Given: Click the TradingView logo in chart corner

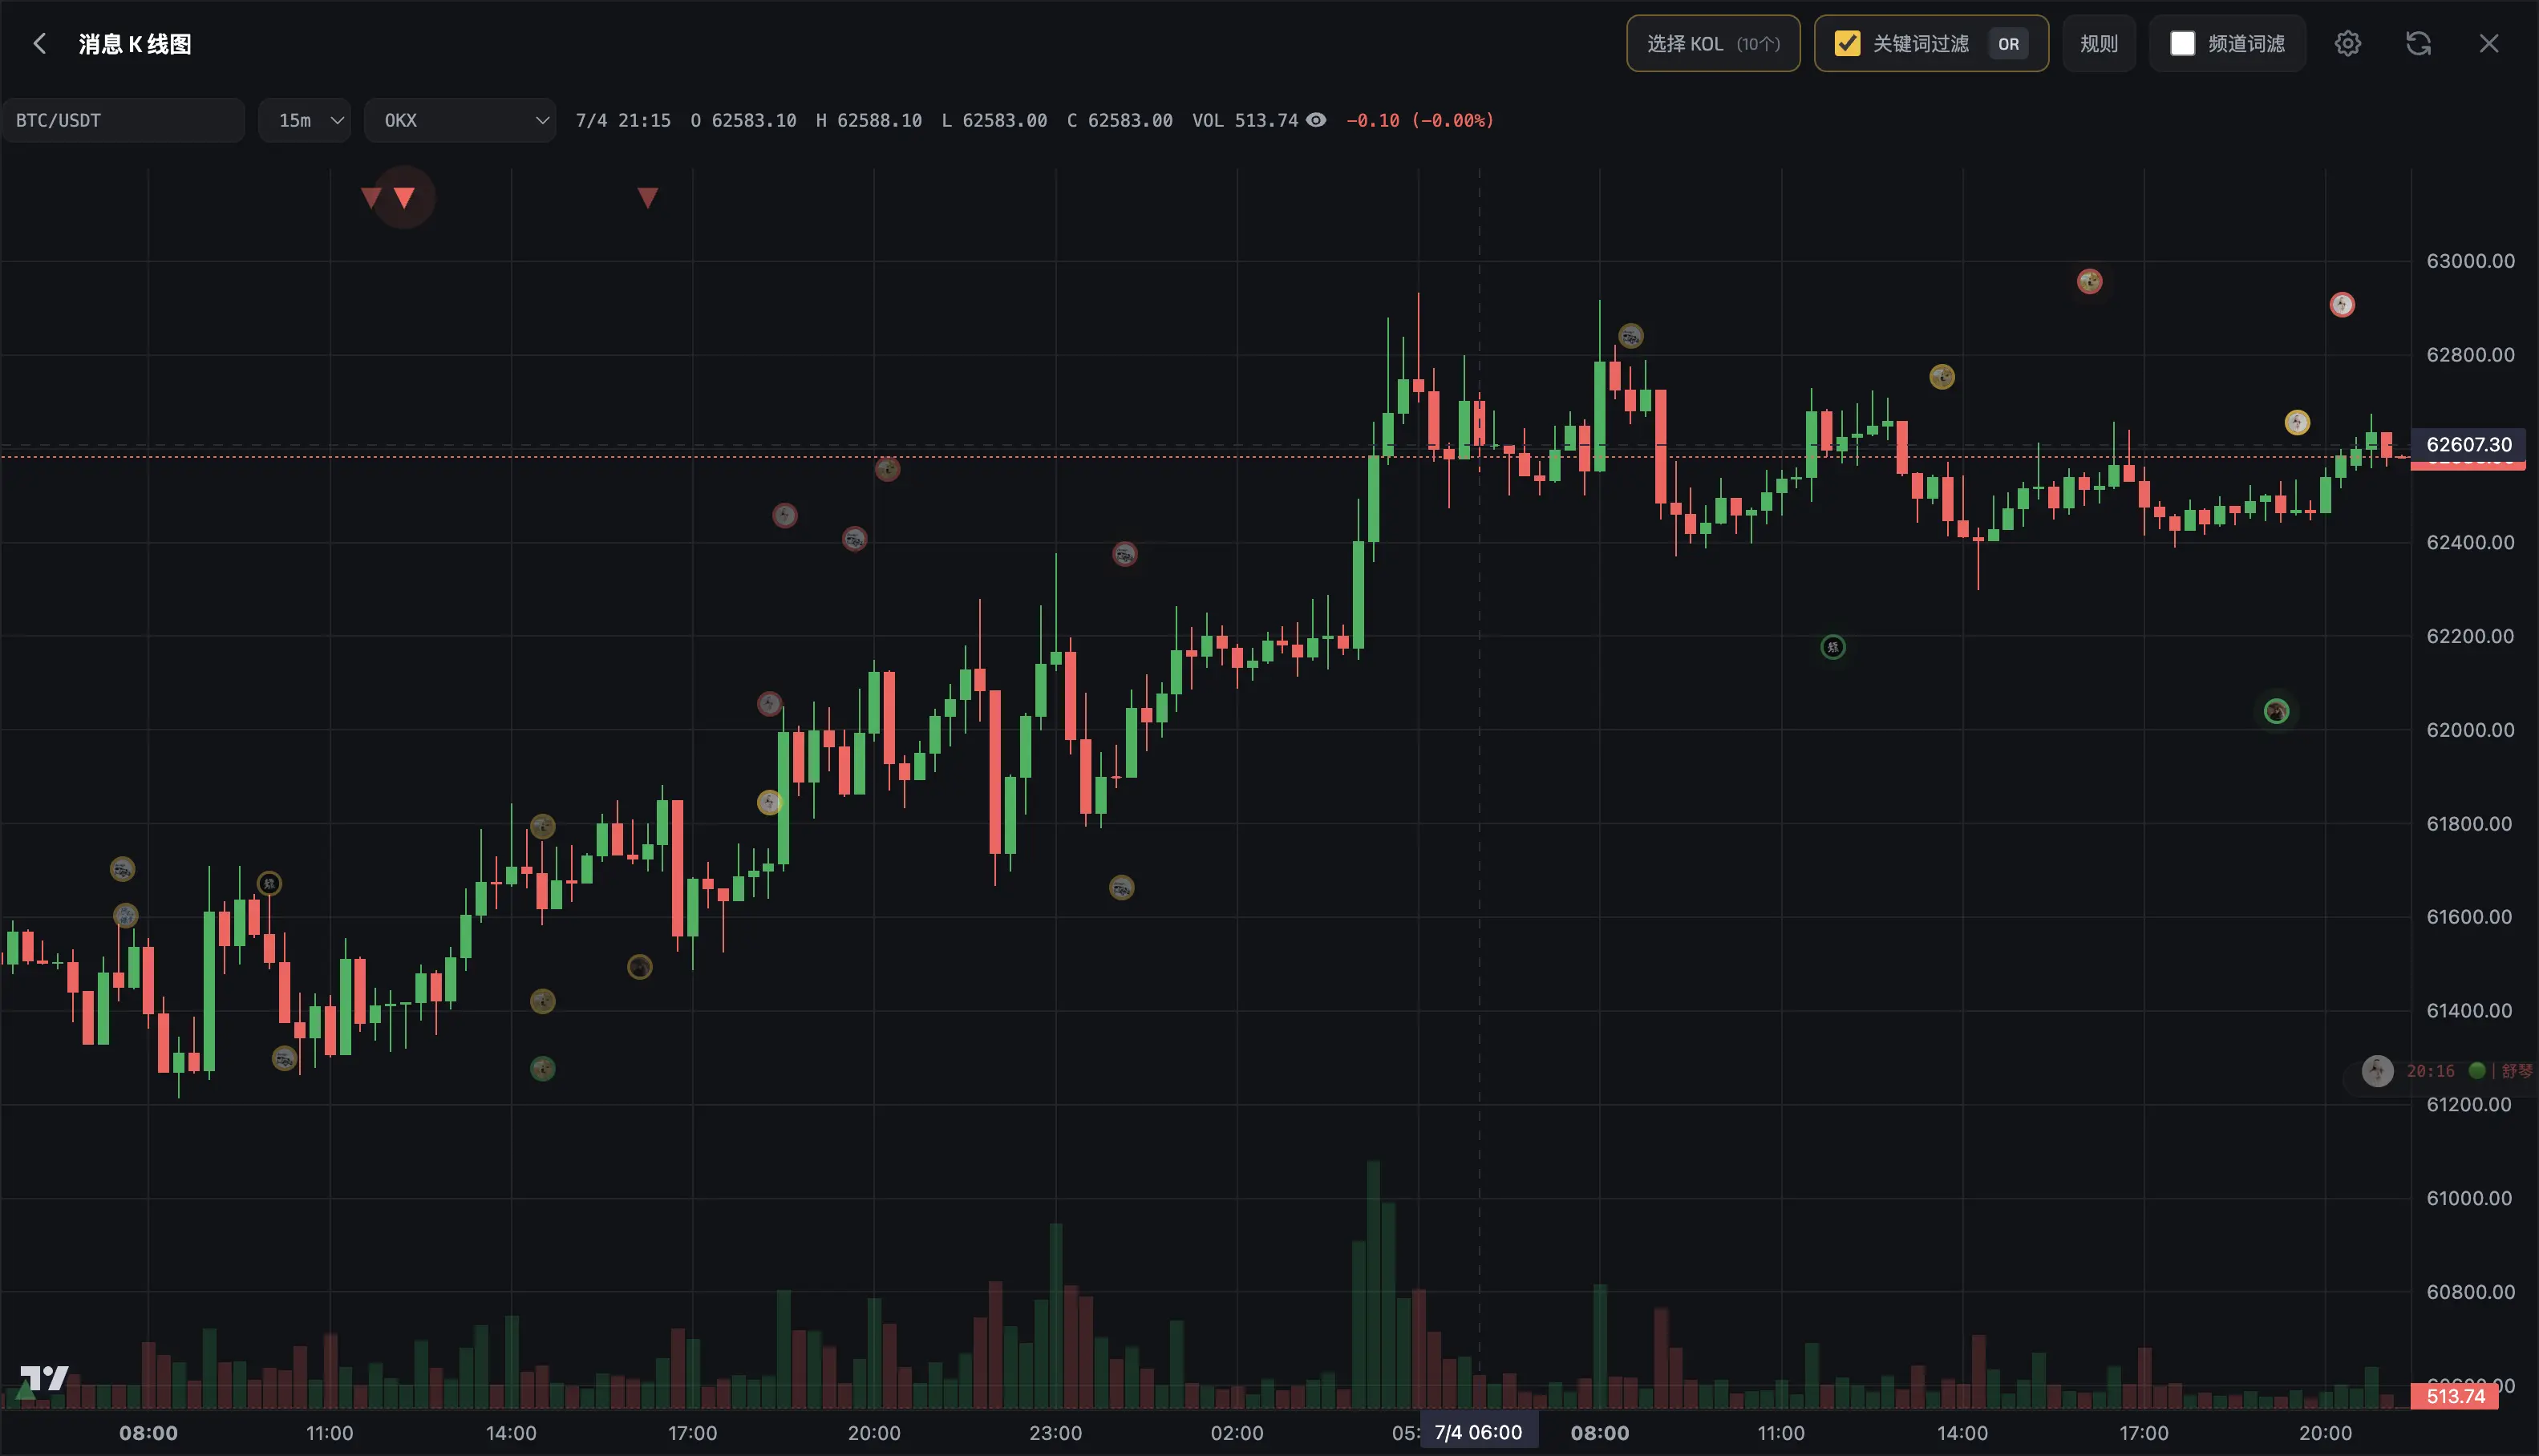Looking at the screenshot, I should [44, 1380].
